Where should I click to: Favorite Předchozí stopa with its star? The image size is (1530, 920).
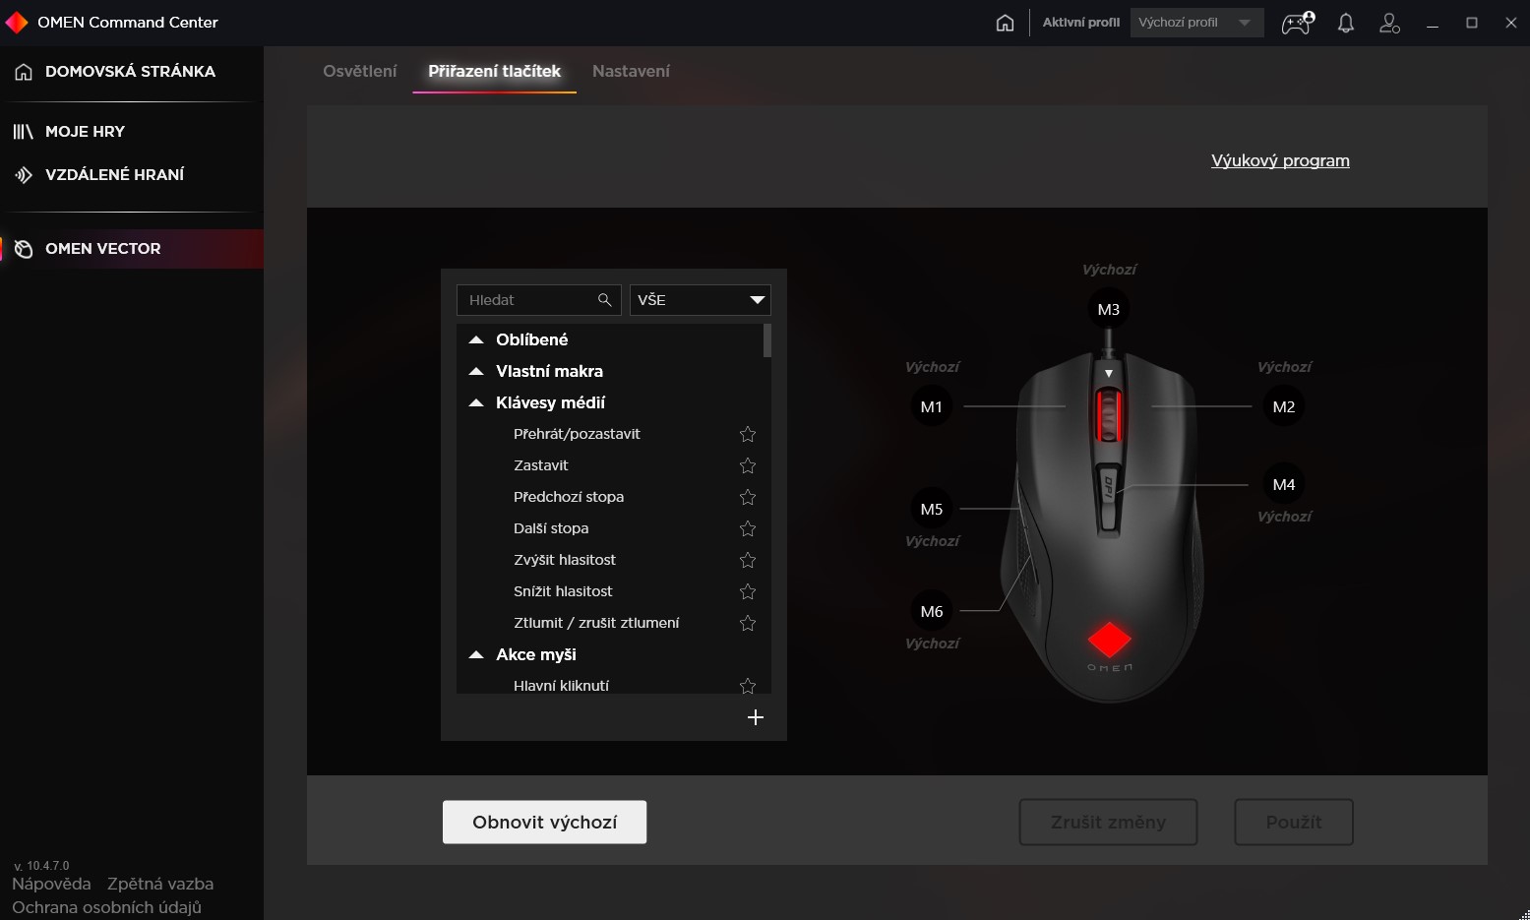pos(748,497)
